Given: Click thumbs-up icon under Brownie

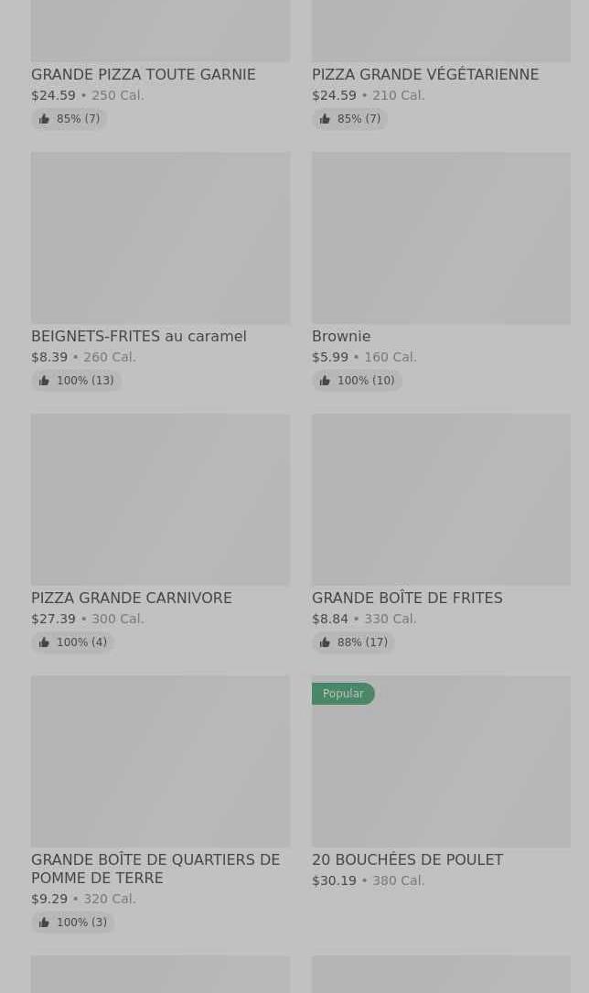Looking at the screenshot, I should click(x=325, y=381).
